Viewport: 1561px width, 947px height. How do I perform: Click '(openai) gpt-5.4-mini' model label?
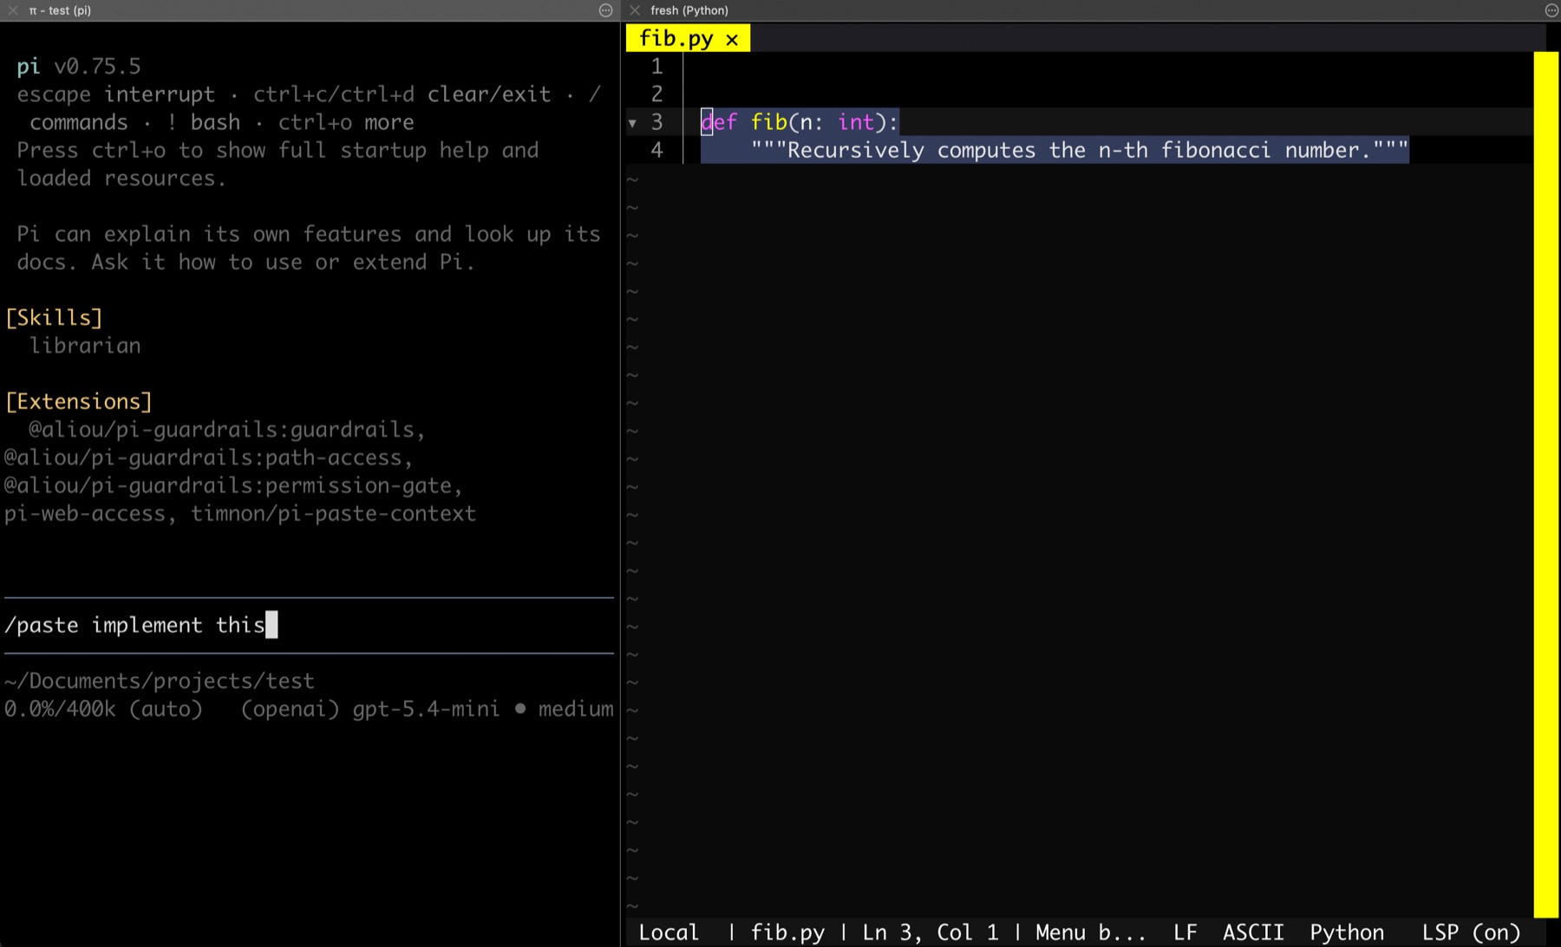click(x=370, y=709)
